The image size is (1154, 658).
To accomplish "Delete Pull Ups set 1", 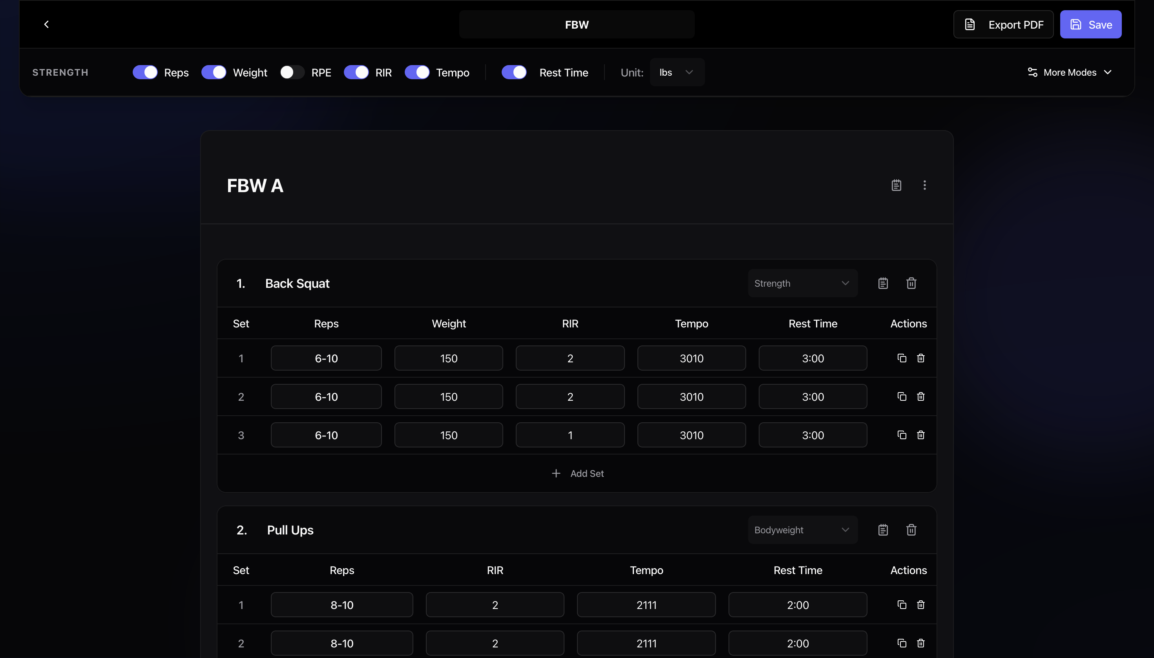I will click(920, 605).
